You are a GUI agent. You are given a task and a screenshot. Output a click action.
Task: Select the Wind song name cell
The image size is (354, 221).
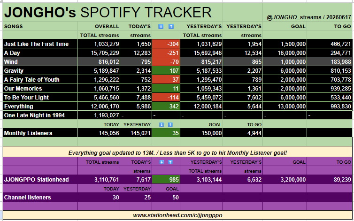pos(40,61)
